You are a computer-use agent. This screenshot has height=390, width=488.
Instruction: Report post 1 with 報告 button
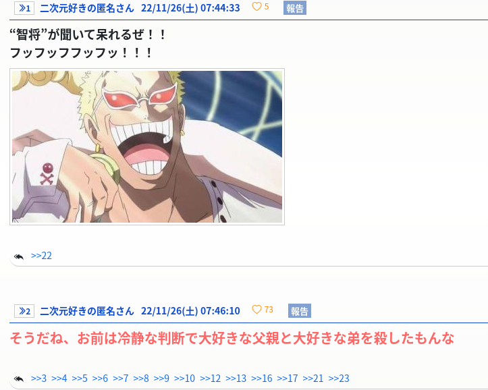295,8
